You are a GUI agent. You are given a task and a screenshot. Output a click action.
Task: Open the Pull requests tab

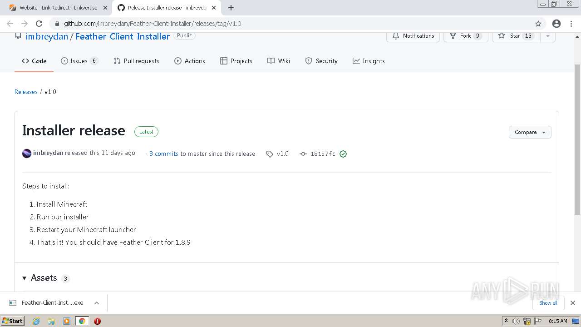tap(136, 61)
